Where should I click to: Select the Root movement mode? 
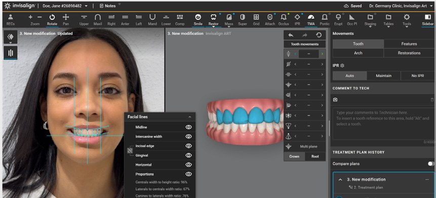pos(315,156)
